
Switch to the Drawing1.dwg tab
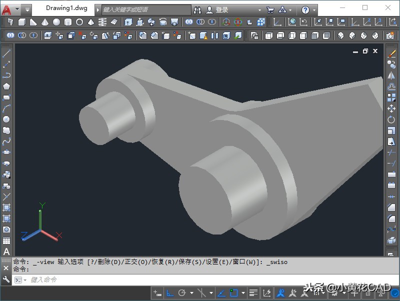click(66, 8)
